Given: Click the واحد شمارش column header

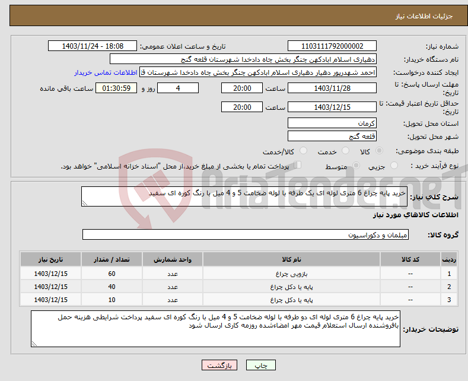Looking at the screenshot, I should (173, 259).
